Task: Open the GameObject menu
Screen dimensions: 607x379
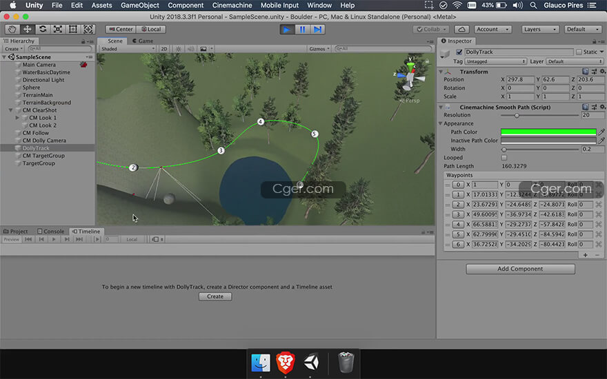Action: [140, 6]
